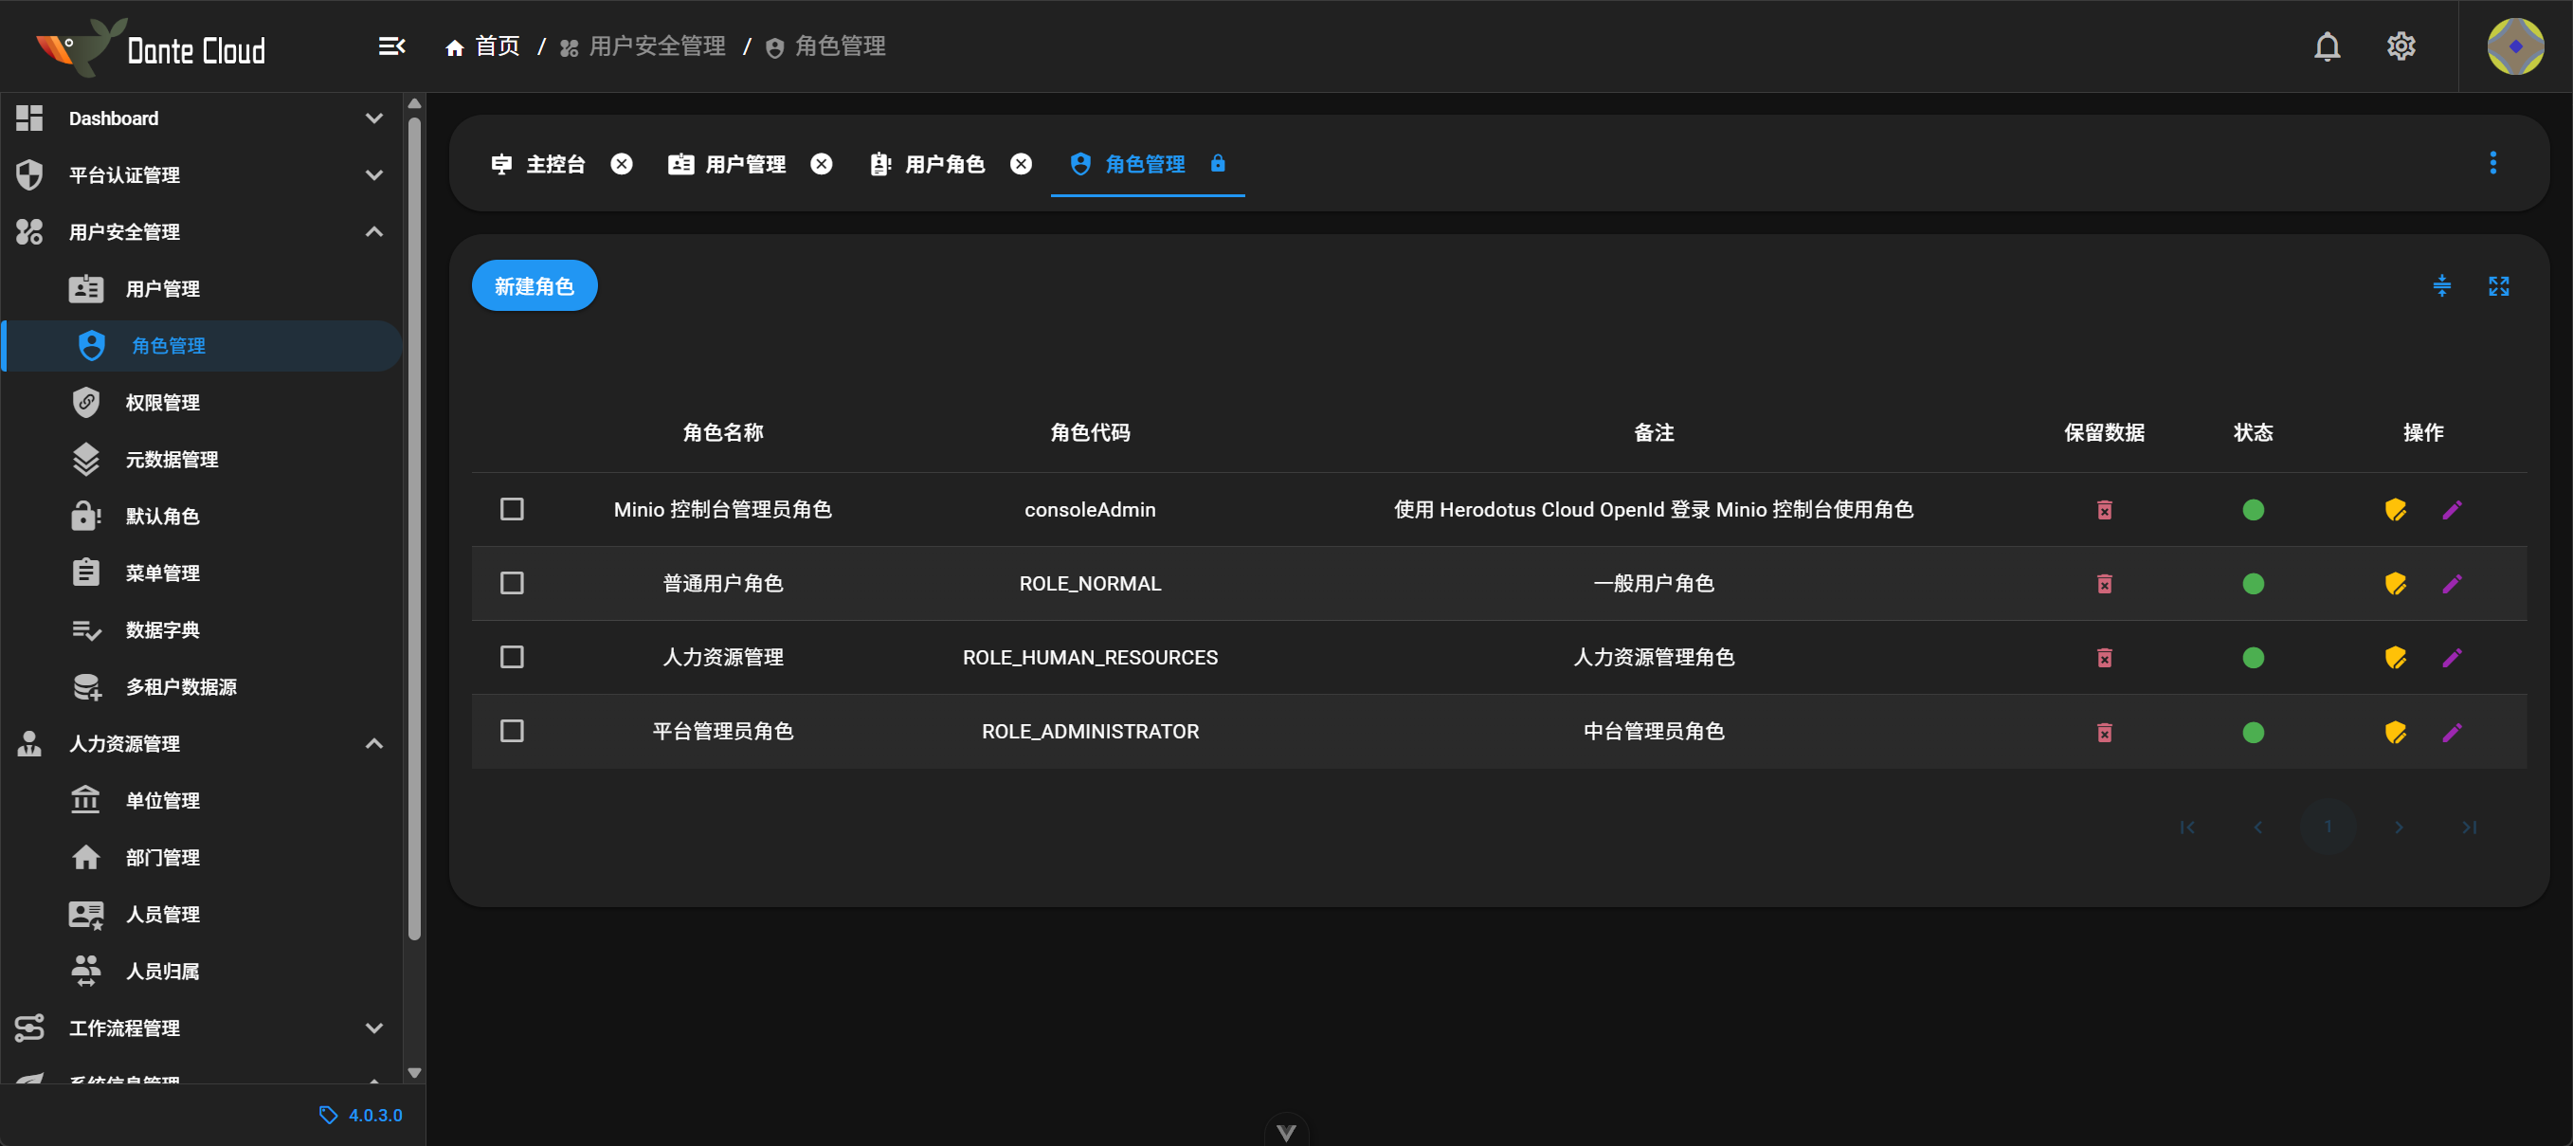Click the edit pencil for consoleAdmin row
The width and height of the screenshot is (2573, 1146).
pyautogui.click(x=2451, y=510)
